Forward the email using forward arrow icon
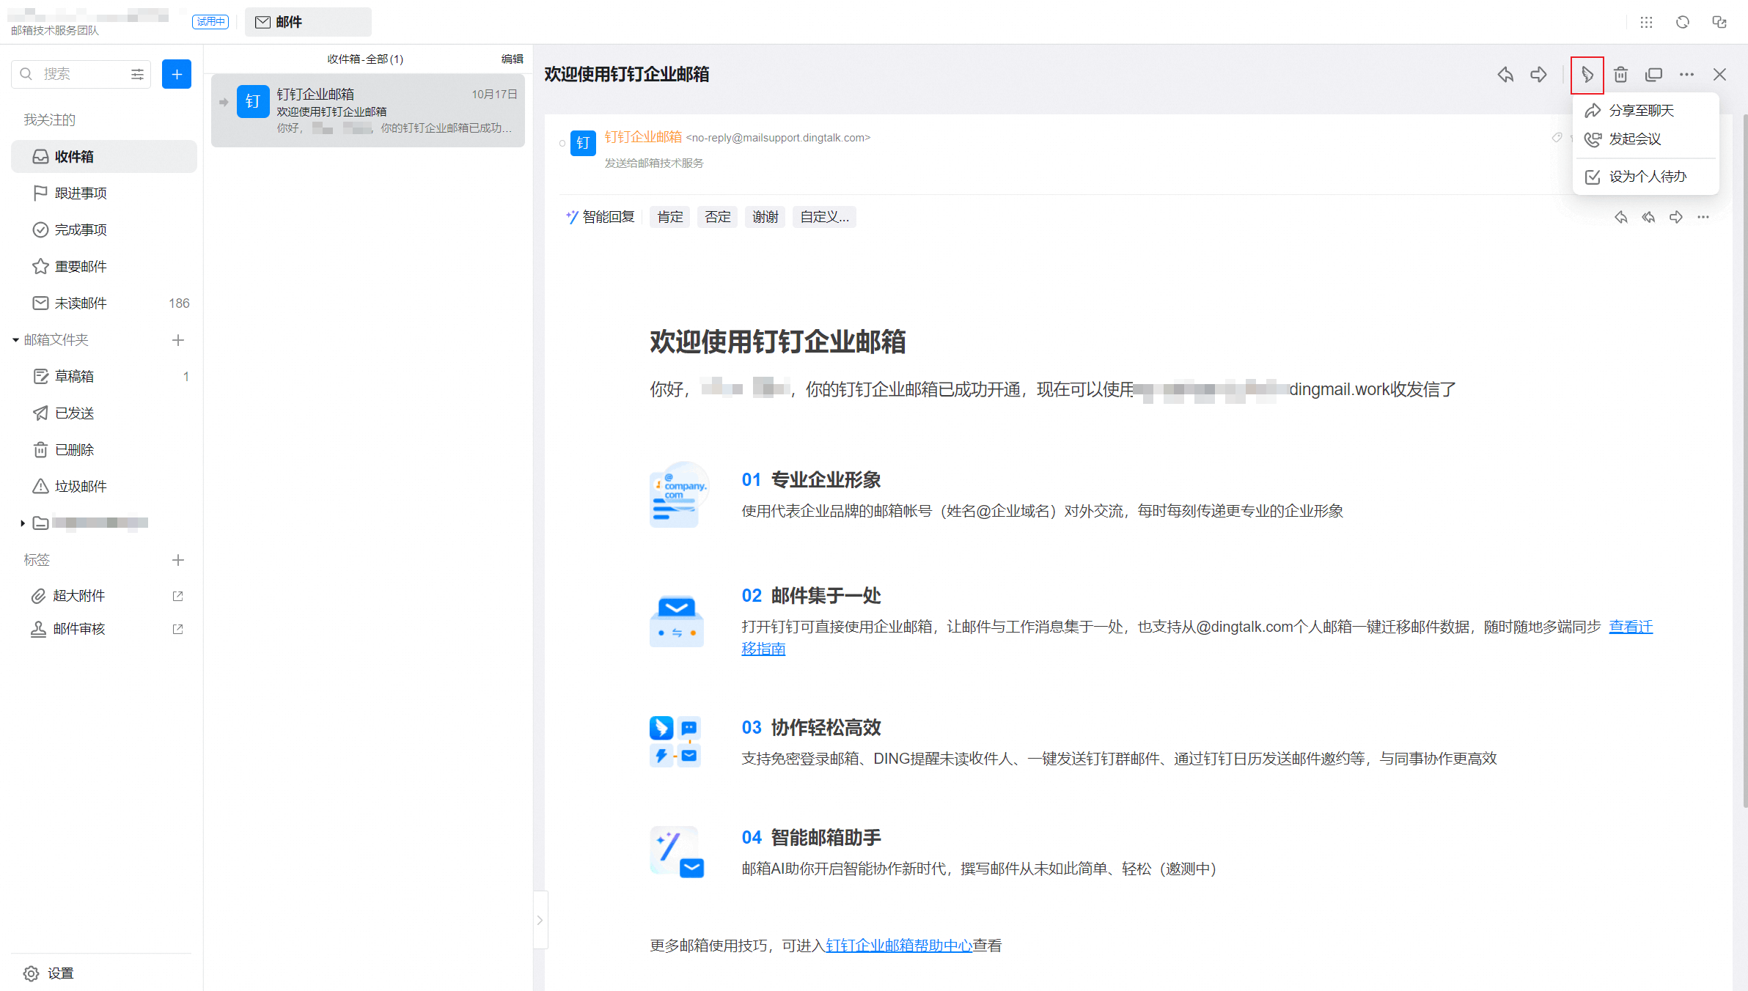1748x991 pixels. pyautogui.click(x=1539, y=75)
